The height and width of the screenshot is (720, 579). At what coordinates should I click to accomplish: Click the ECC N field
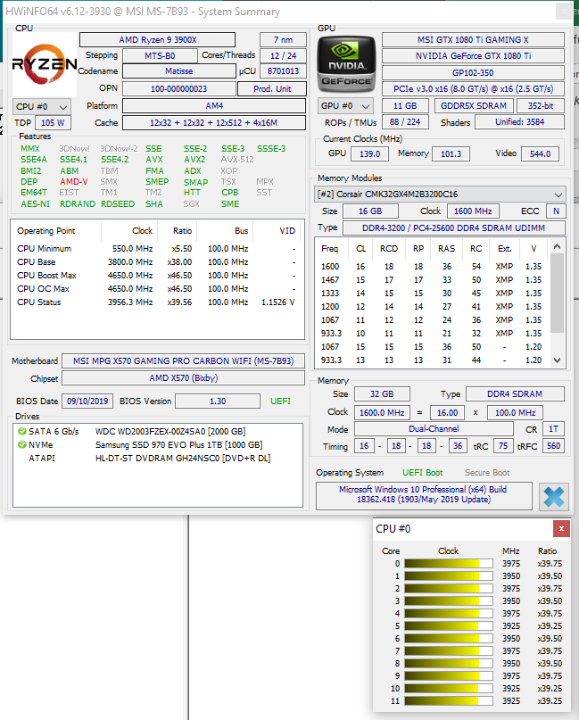click(x=556, y=211)
